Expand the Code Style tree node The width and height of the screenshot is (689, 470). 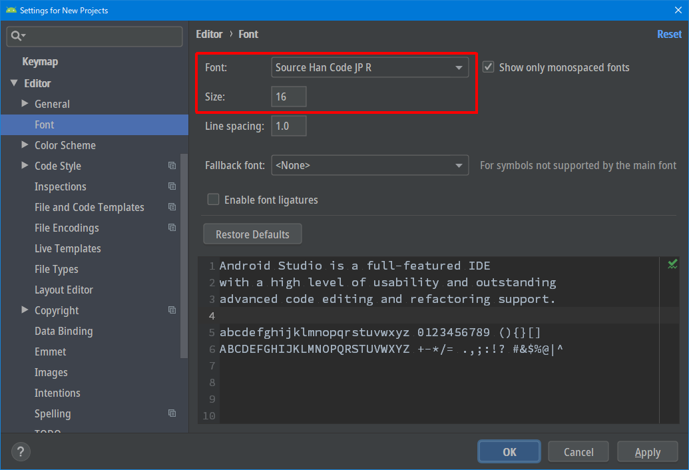[x=25, y=166]
